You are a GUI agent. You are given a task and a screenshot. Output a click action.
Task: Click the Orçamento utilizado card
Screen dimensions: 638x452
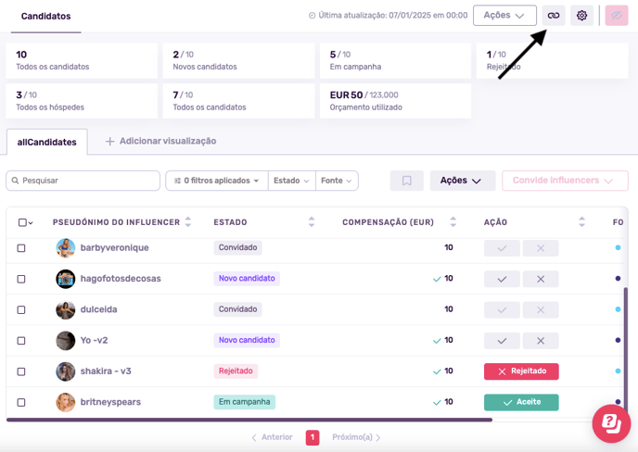pos(395,101)
